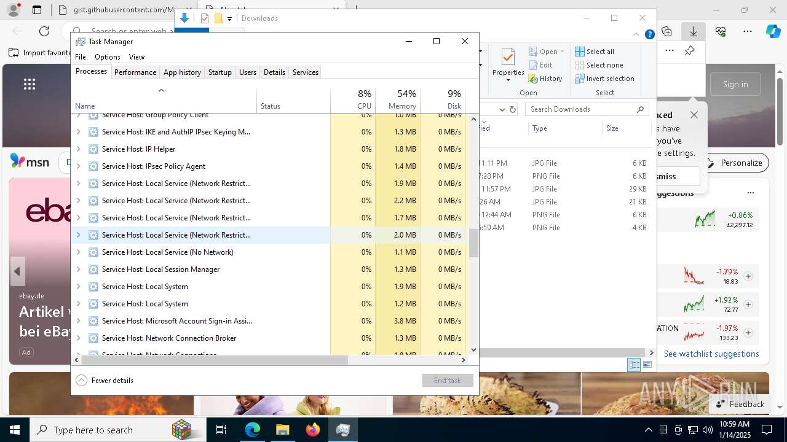This screenshot has width=787, height=442.
Task: Click the Invert selection icon
Action: [580, 79]
